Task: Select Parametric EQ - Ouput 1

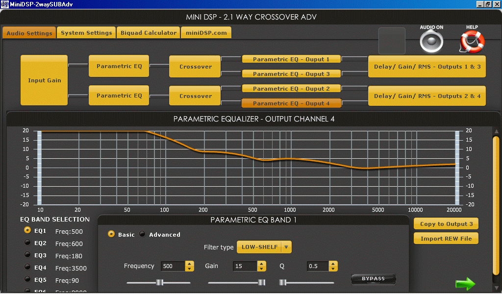Action: pyautogui.click(x=291, y=59)
